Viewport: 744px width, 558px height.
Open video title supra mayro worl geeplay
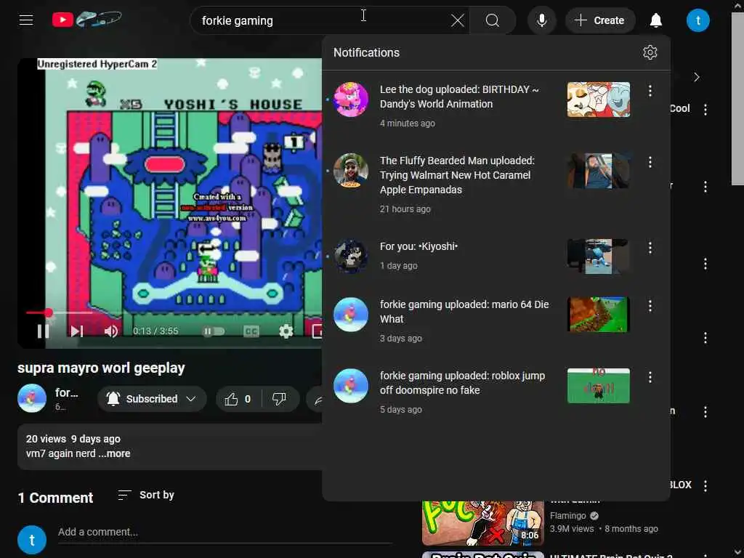pyautogui.click(x=101, y=368)
